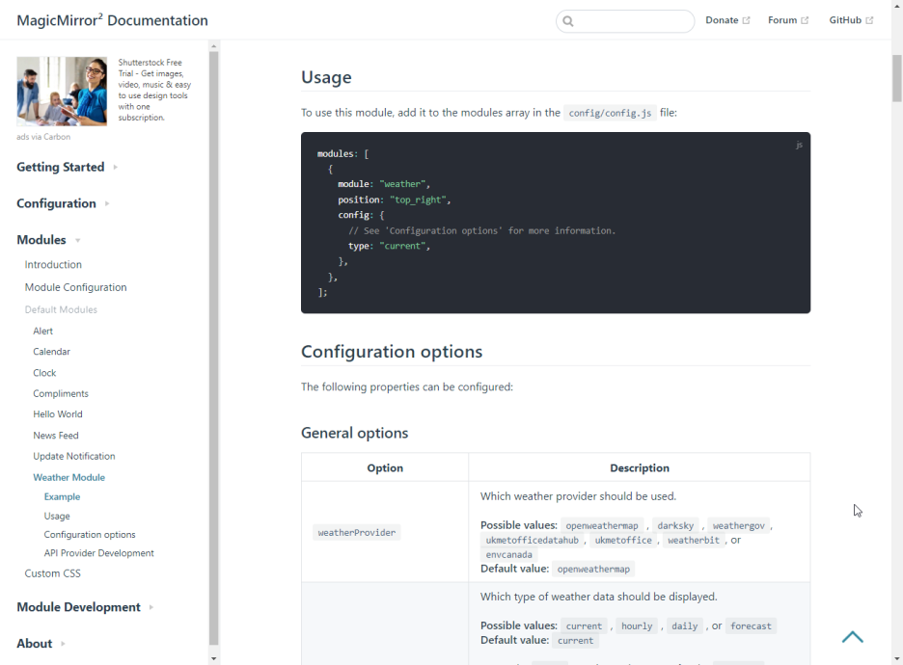
Task: Click the search magnifier icon
Action: [568, 21]
